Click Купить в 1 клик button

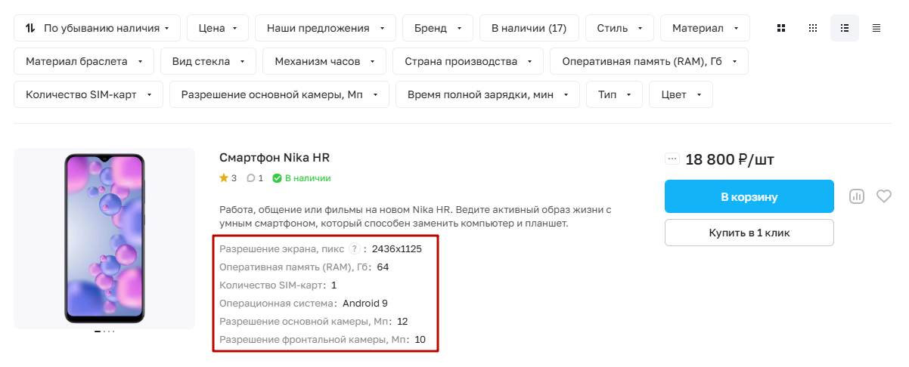749,233
